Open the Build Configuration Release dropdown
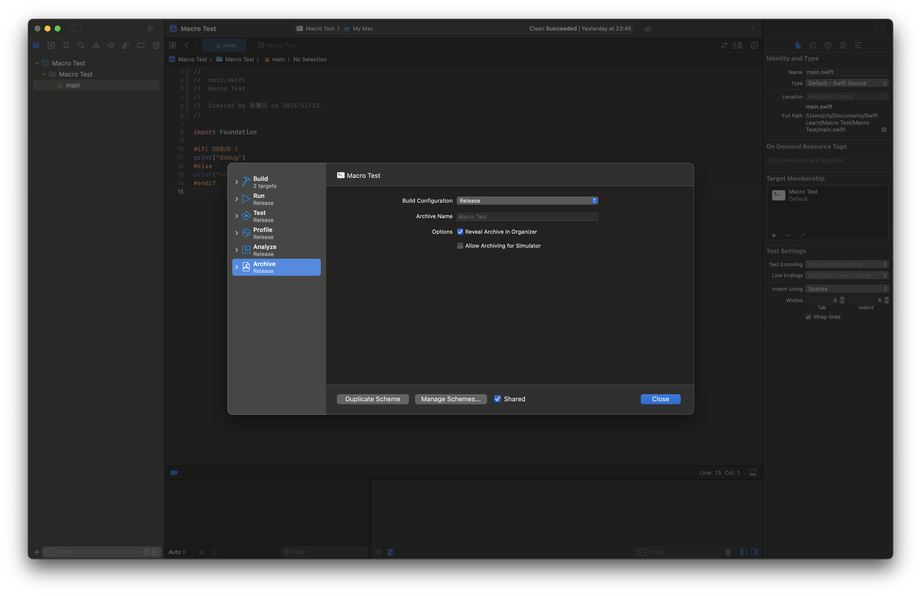Viewport: 921px width, 596px height. 527,201
